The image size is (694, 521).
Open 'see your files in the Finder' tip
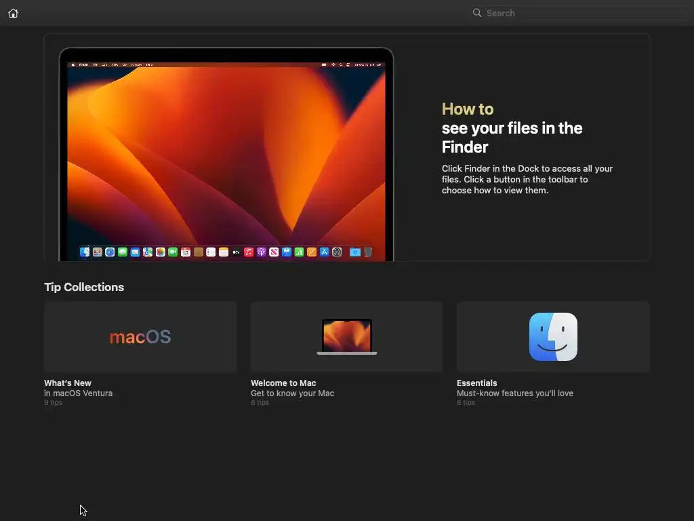click(x=512, y=137)
